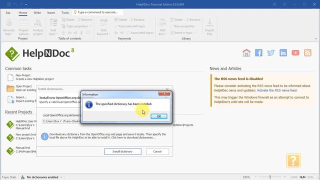Open the Facebook icon link
The width and height of the screenshot is (320, 180).
click(258, 53)
